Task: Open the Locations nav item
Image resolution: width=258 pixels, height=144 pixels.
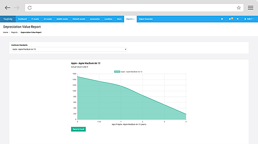Action: (x=108, y=19)
